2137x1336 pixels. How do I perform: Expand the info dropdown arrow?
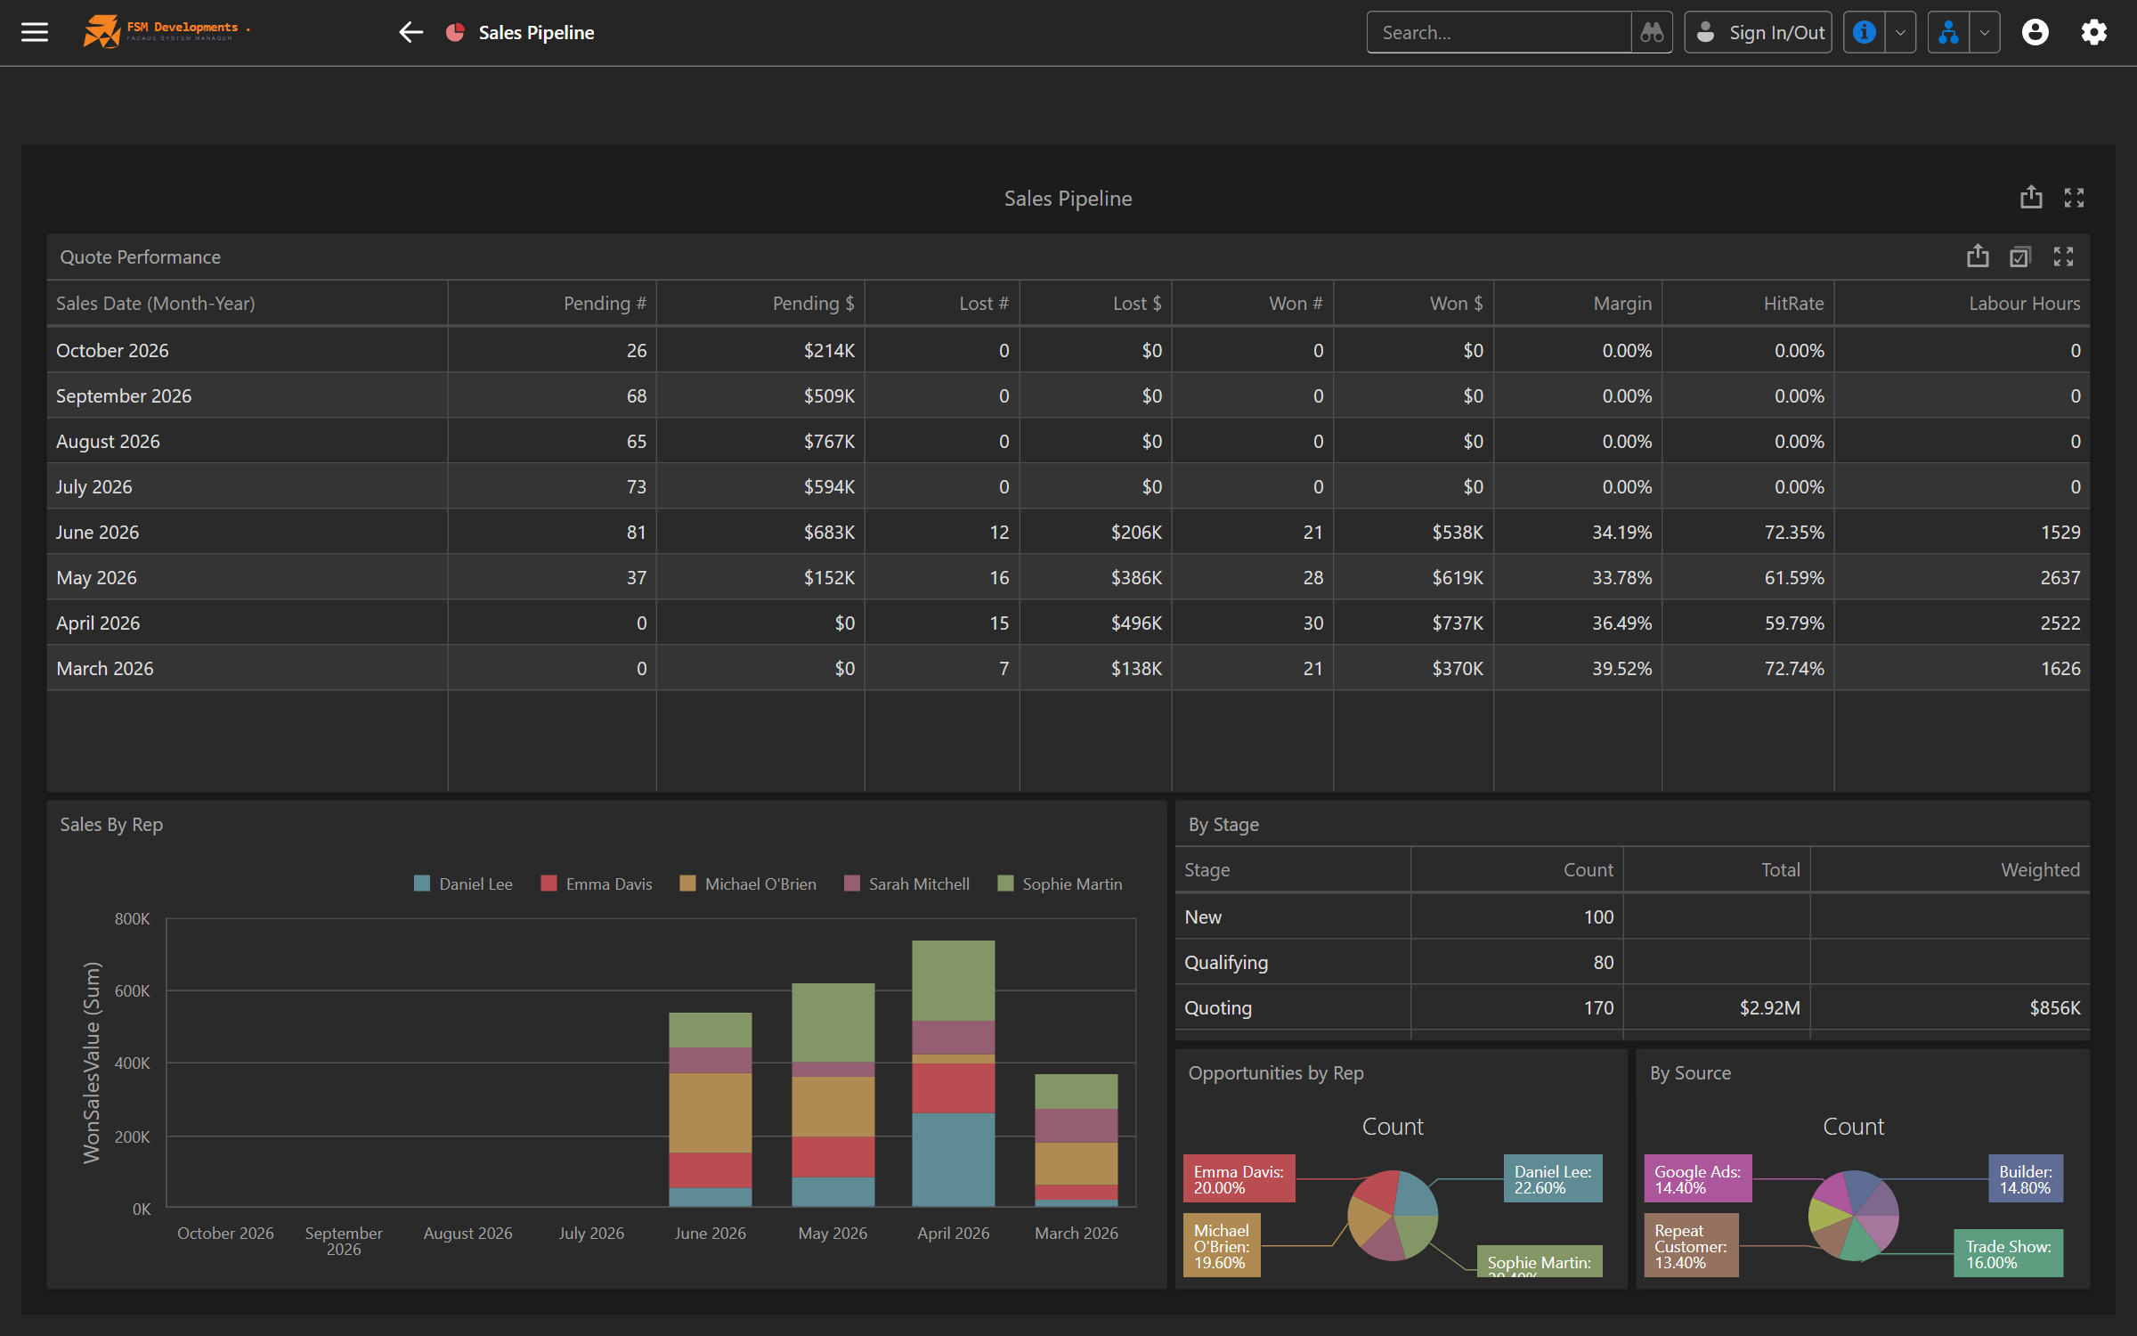pyautogui.click(x=1900, y=32)
